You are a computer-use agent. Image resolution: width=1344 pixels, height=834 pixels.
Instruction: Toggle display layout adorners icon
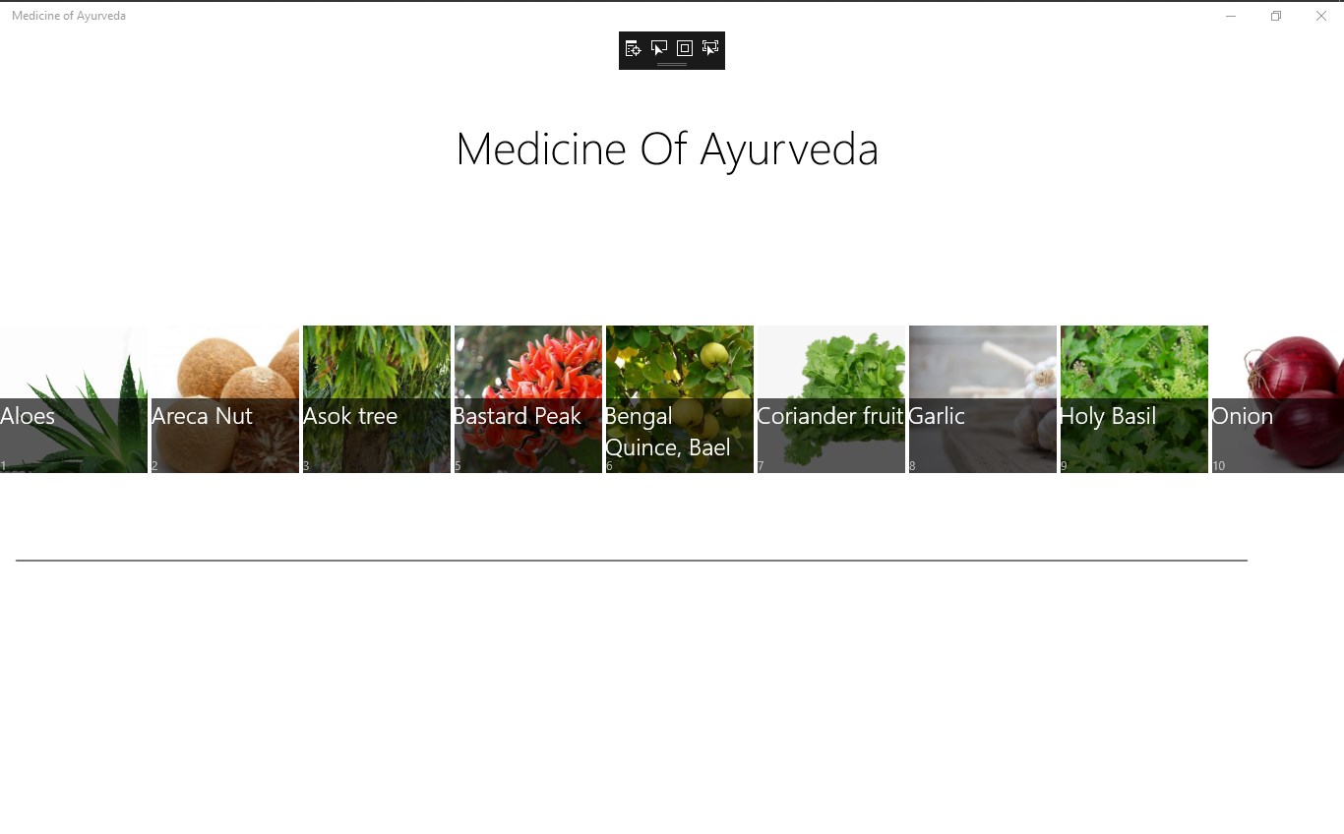click(685, 48)
